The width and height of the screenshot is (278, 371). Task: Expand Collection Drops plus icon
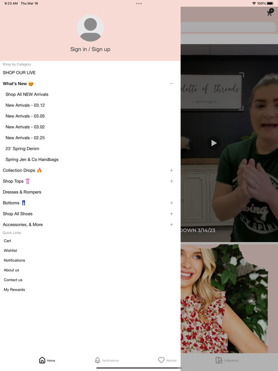(x=171, y=171)
